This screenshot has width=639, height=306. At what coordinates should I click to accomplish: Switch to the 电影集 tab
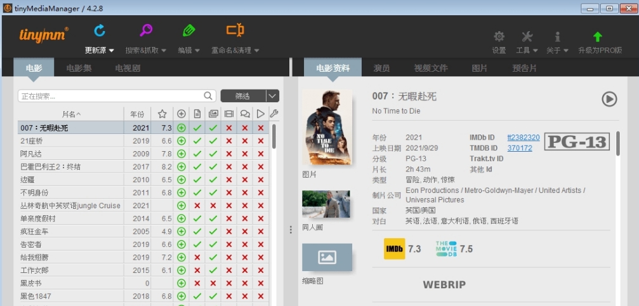(79, 68)
